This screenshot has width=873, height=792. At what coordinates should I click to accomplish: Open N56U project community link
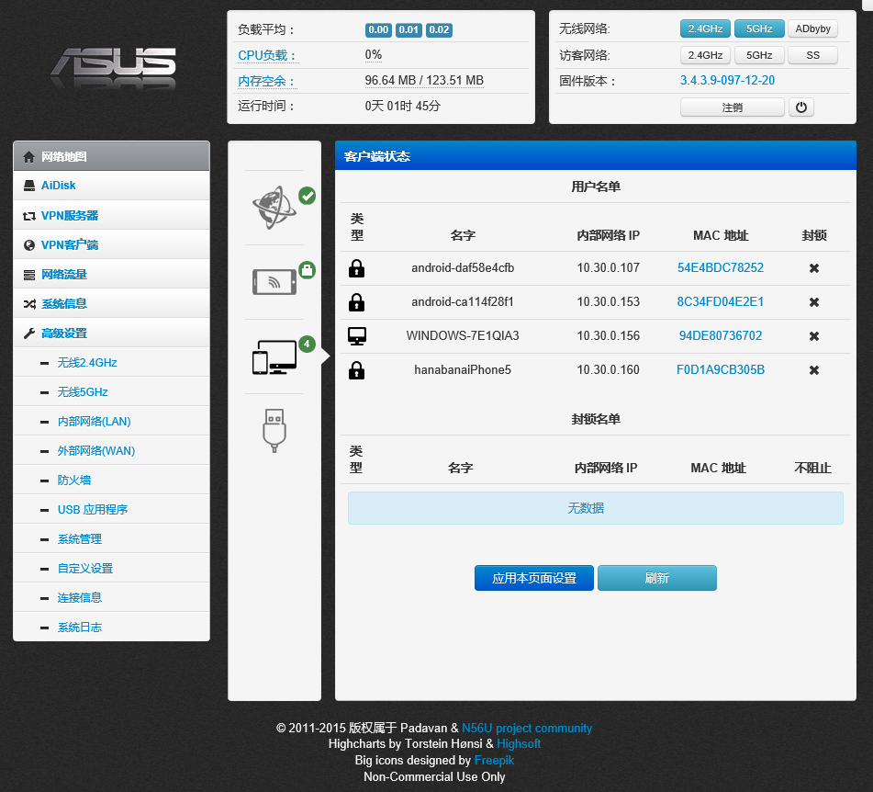coord(527,728)
